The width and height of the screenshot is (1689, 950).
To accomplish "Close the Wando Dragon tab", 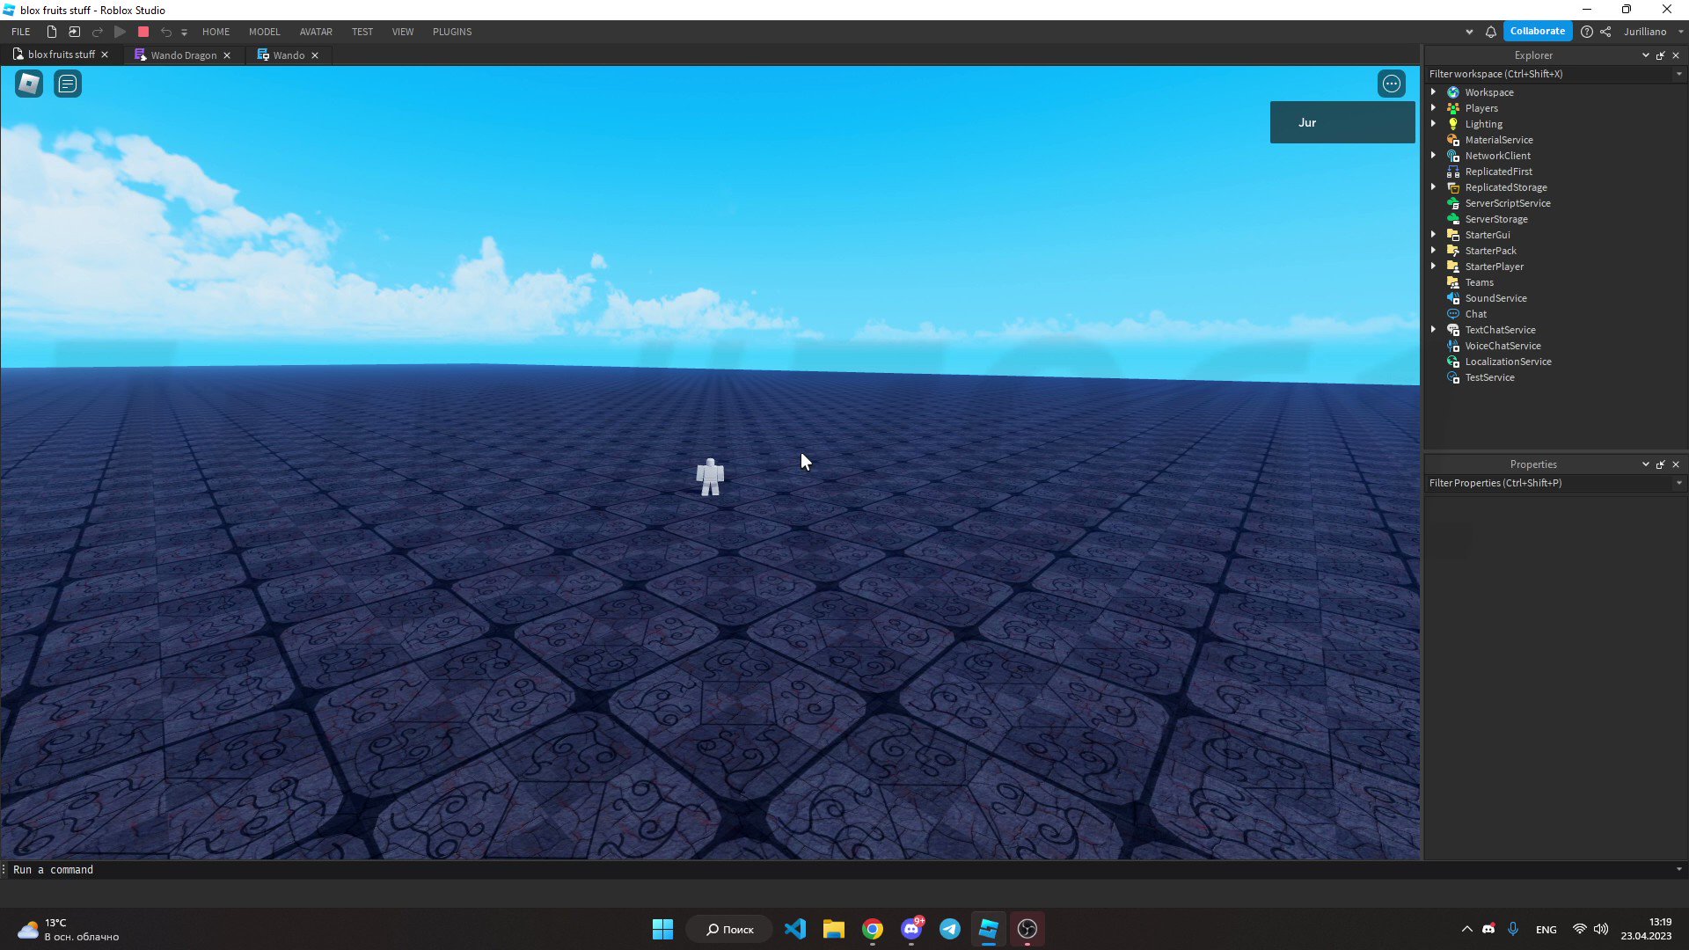I will 227,55.
